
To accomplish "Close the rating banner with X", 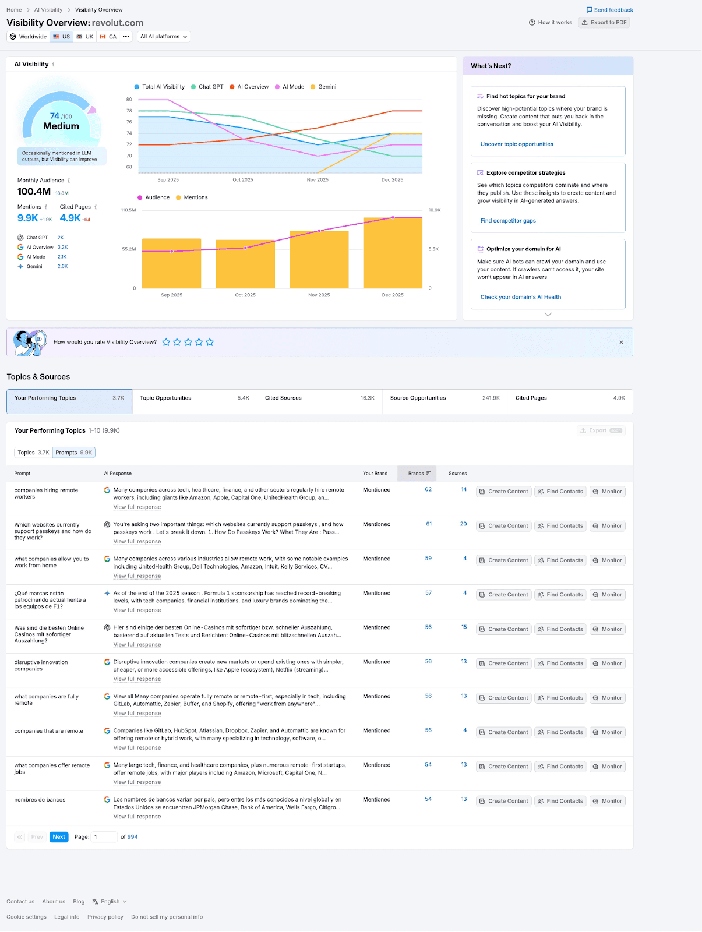I will tap(621, 343).
